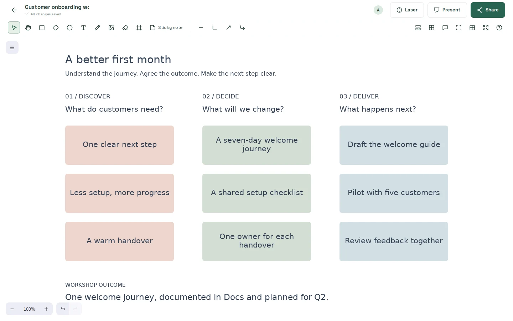Screen dimensions: 513x321
Task: Open the templates layout panel icon
Action: point(418,27)
